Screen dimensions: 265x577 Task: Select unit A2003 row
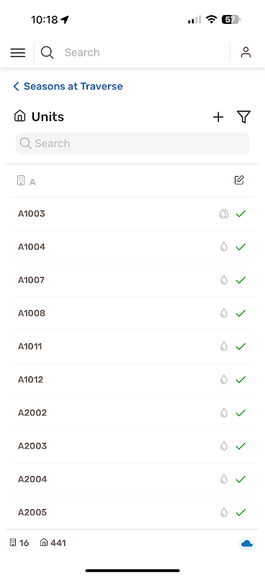pyautogui.click(x=132, y=446)
